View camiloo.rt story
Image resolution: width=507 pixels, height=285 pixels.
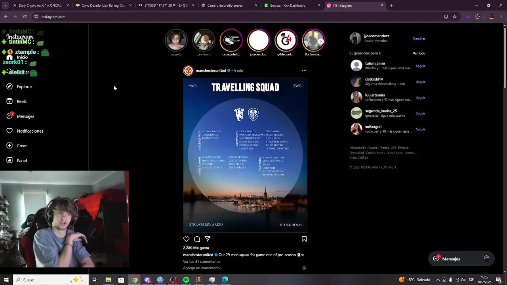(204, 40)
